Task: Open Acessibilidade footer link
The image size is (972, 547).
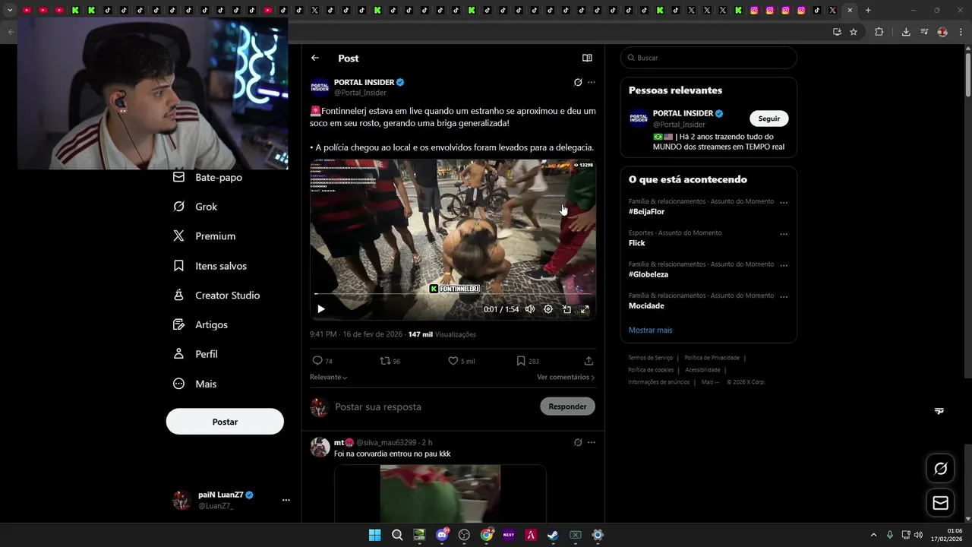Action: pos(702,370)
